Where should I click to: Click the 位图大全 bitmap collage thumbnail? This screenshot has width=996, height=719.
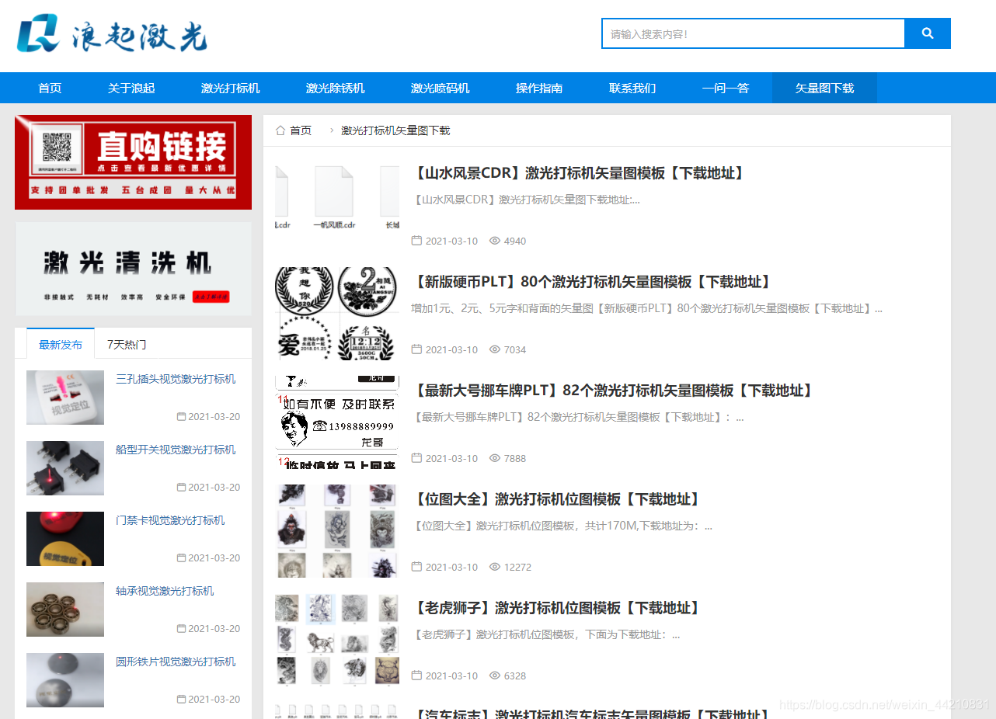click(337, 531)
